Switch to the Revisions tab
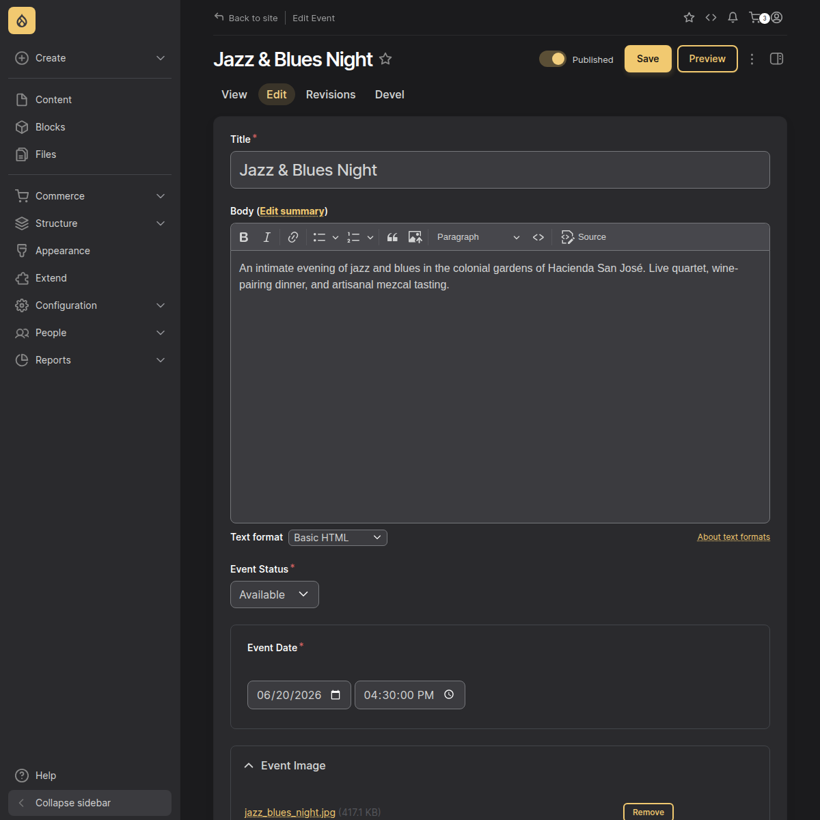 (331, 94)
